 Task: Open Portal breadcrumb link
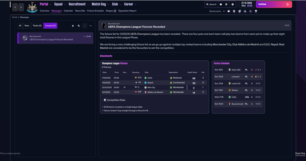(x=15, y=17)
